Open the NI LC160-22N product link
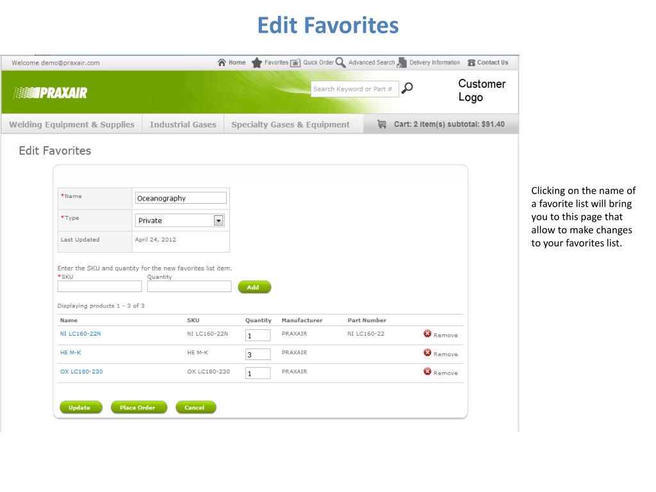This screenshot has width=656, height=492. click(80, 333)
